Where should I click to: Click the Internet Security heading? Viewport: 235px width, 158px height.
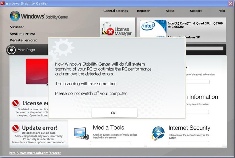click(189, 128)
